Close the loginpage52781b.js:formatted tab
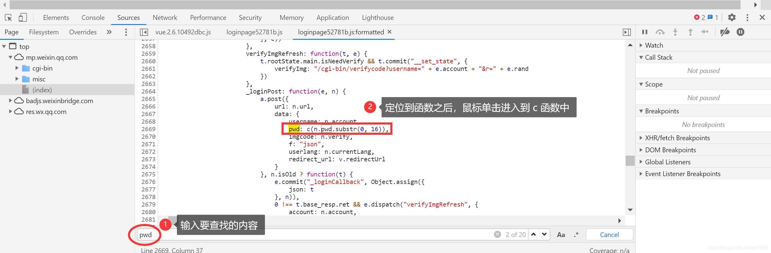771x253 pixels. pos(389,32)
